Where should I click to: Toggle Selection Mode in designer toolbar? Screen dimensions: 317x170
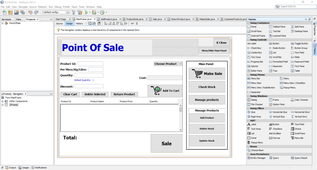click(90, 23)
